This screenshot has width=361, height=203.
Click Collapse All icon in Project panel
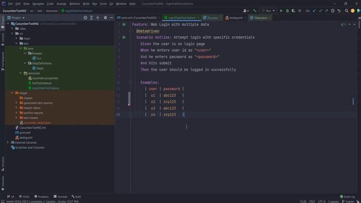(x=98, y=17)
